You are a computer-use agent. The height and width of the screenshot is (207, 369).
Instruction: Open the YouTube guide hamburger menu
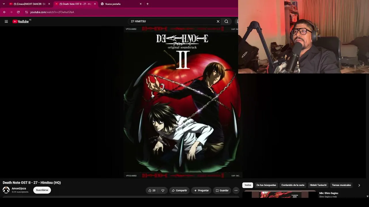point(6,22)
